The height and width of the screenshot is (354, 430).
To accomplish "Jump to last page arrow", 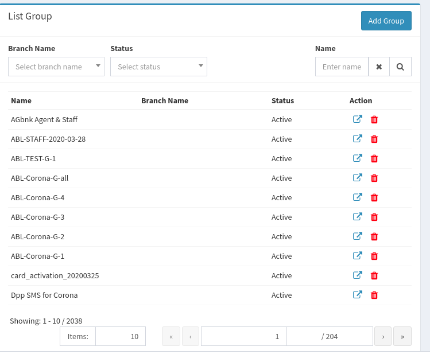I will point(402,336).
